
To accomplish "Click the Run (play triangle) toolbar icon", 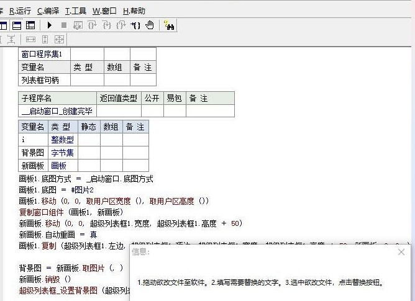I will [x=49, y=25].
